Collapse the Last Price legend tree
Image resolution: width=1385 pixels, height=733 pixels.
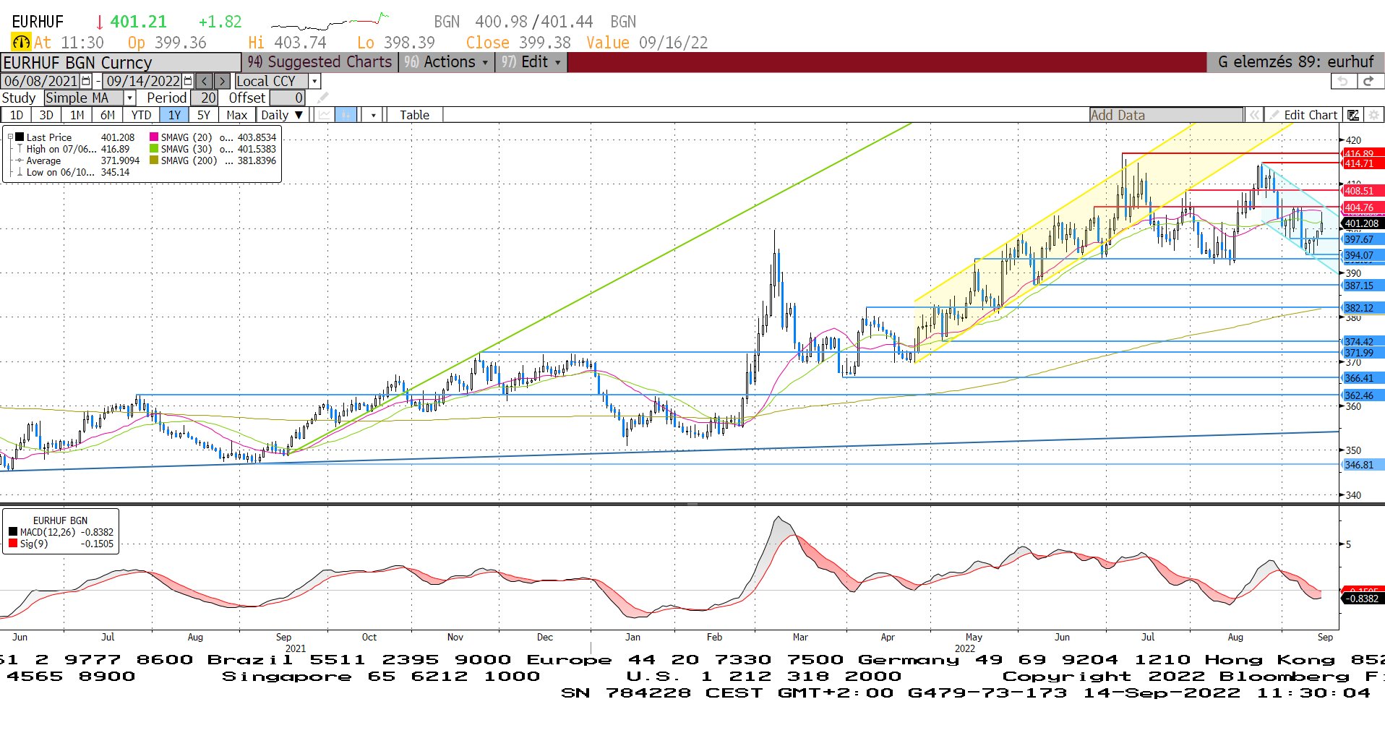[x=11, y=137]
